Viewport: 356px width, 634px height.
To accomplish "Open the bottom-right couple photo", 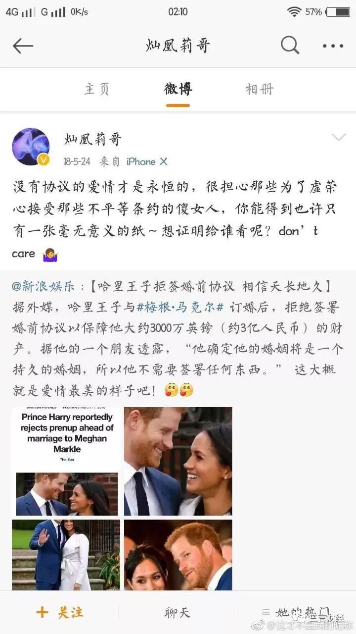I will [x=178, y=555].
